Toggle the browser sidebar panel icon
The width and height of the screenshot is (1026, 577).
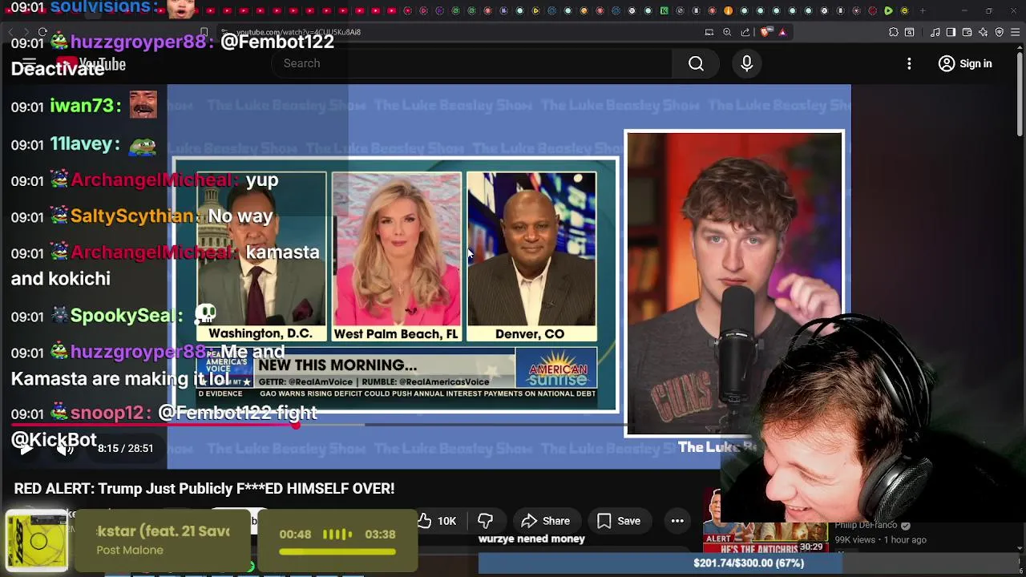coord(951,32)
